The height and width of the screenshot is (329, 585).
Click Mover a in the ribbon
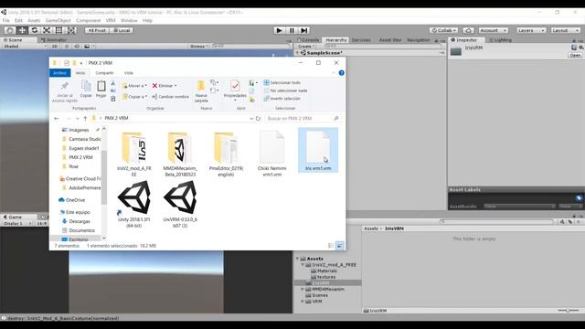(x=134, y=85)
